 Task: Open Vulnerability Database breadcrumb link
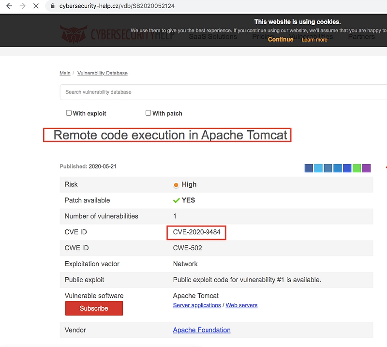tap(103, 73)
